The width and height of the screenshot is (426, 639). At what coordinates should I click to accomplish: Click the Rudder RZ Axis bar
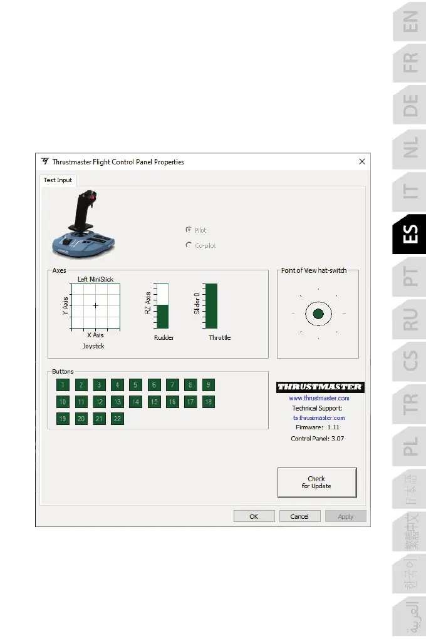click(162, 306)
